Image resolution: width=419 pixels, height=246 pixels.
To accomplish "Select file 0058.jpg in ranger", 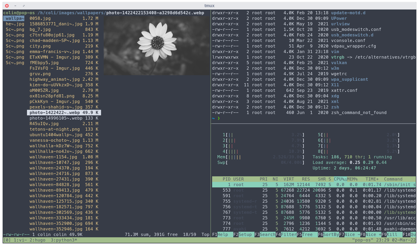I will (x=64, y=18).
